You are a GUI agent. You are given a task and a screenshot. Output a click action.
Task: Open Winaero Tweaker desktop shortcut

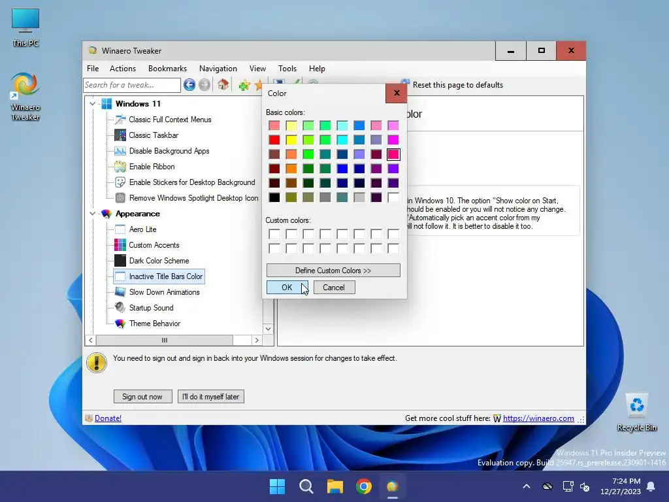[x=25, y=97]
